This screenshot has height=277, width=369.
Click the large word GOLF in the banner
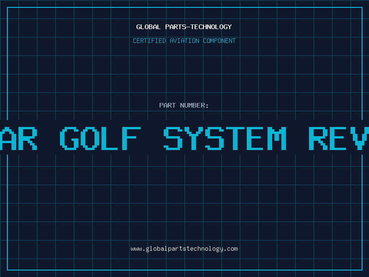100,138
